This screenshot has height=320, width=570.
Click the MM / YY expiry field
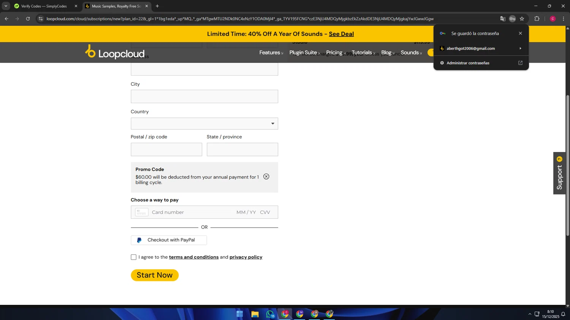[x=246, y=212]
